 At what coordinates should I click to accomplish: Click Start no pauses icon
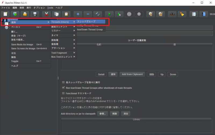pos(119,14)
